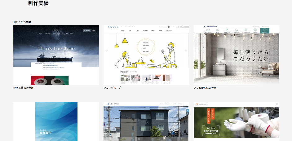Click the アサヒ衛陶株式会社 caption link
Screen dimensions: 292x141
[x=205, y=88]
